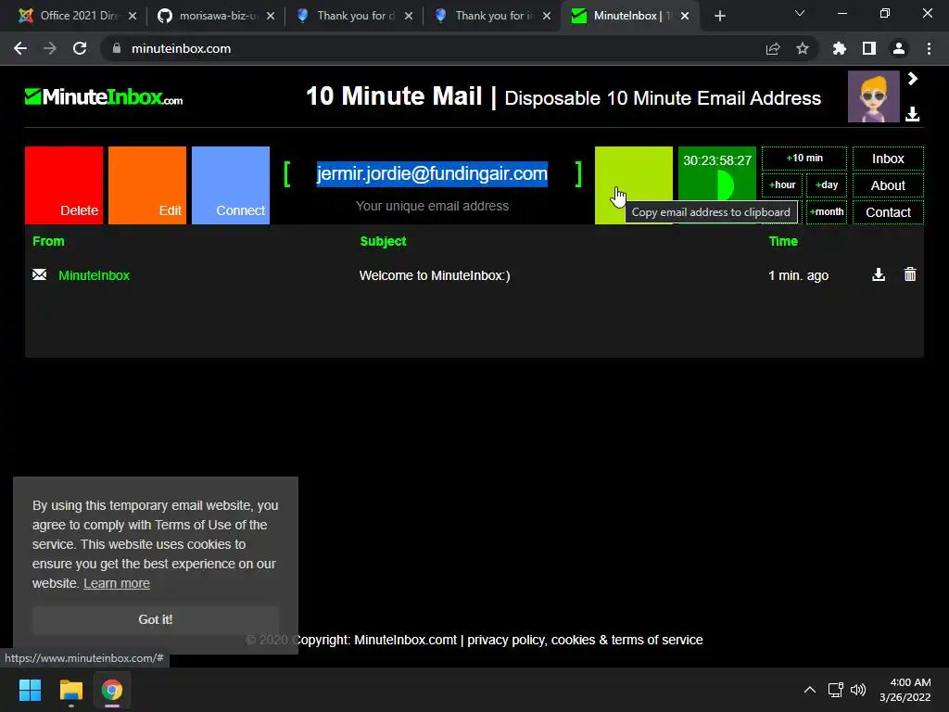
Task: Open the About menu item
Action: click(888, 185)
